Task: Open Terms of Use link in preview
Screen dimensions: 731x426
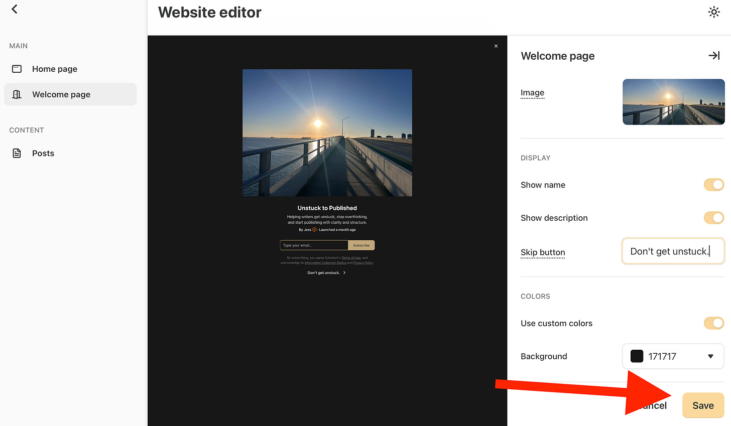Action: tap(351, 258)
